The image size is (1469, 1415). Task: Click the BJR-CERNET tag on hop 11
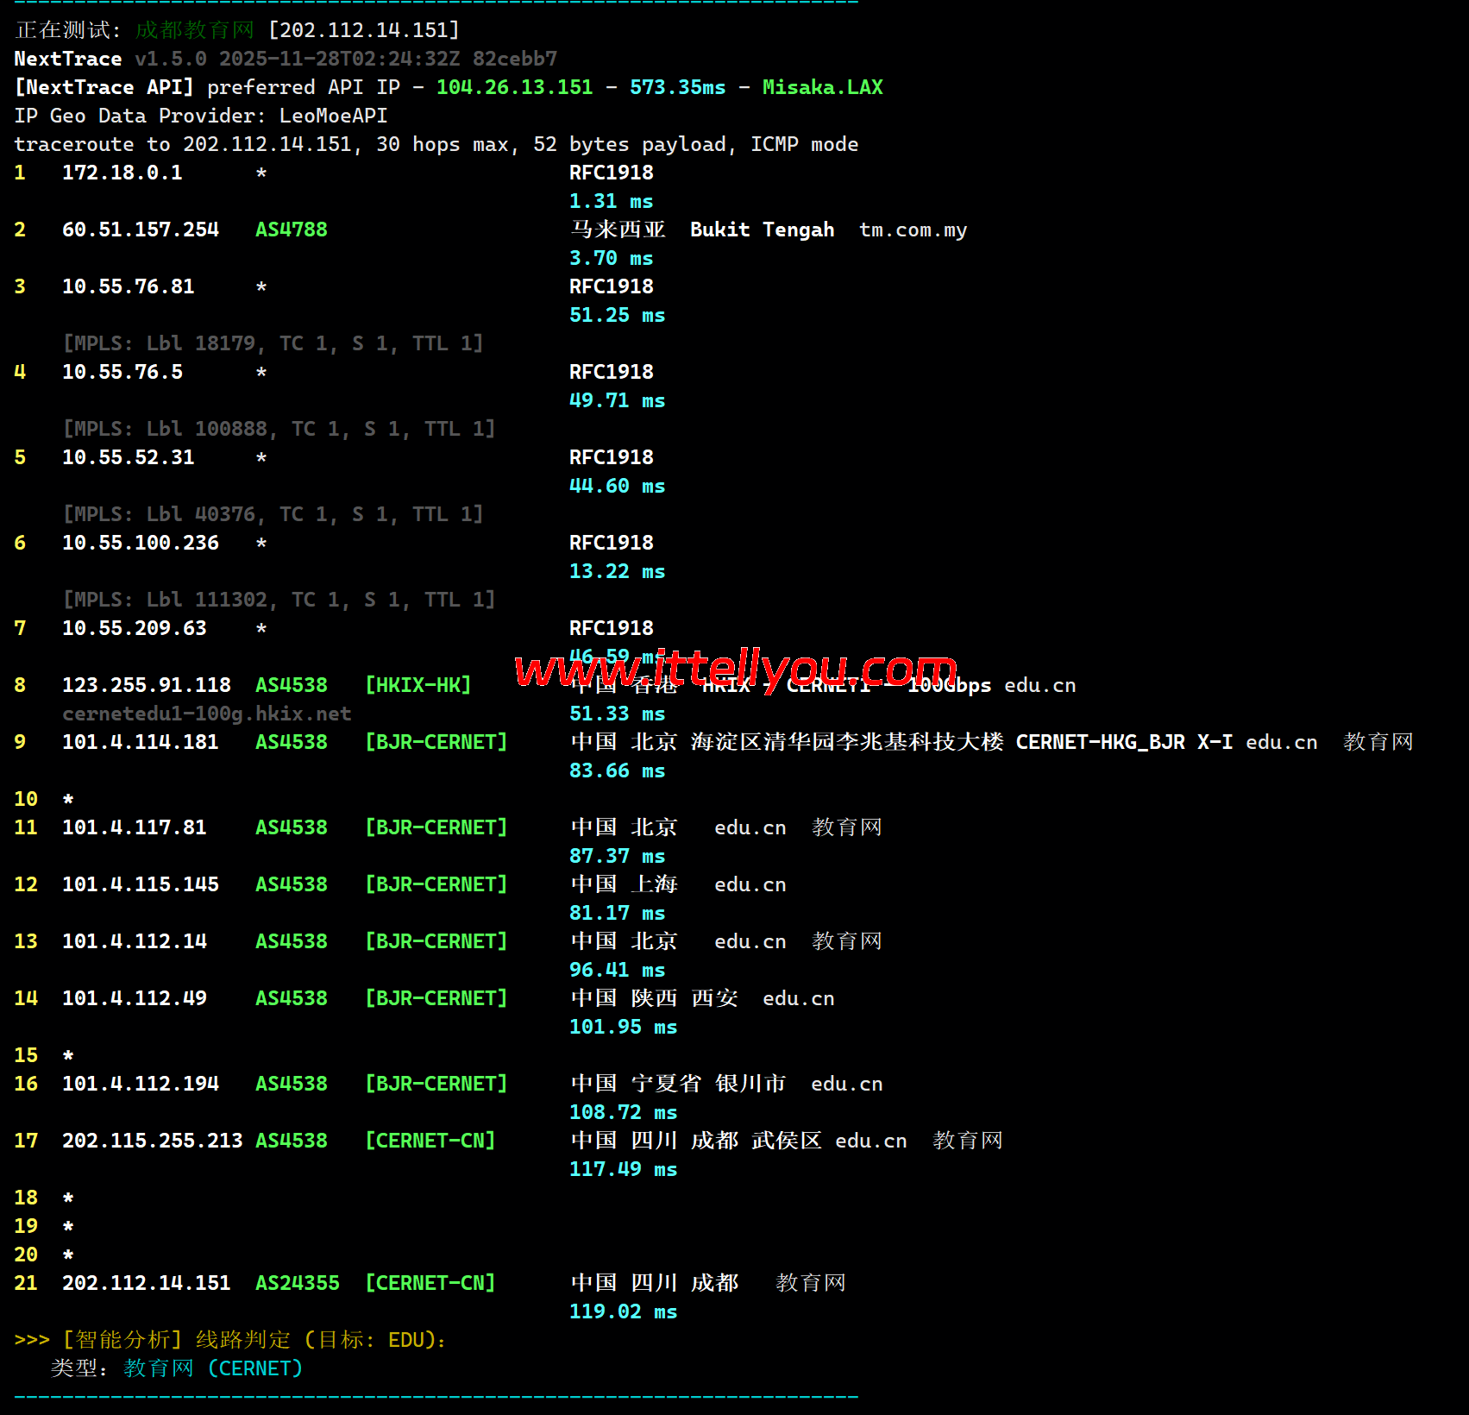tap(437, 827)
